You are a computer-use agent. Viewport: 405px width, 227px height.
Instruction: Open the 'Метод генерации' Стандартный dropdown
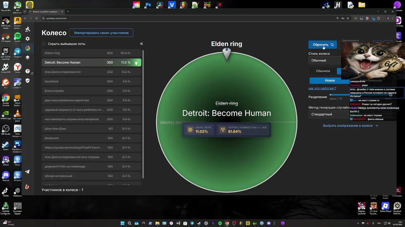pyautogui.click(x=329, y=114)
